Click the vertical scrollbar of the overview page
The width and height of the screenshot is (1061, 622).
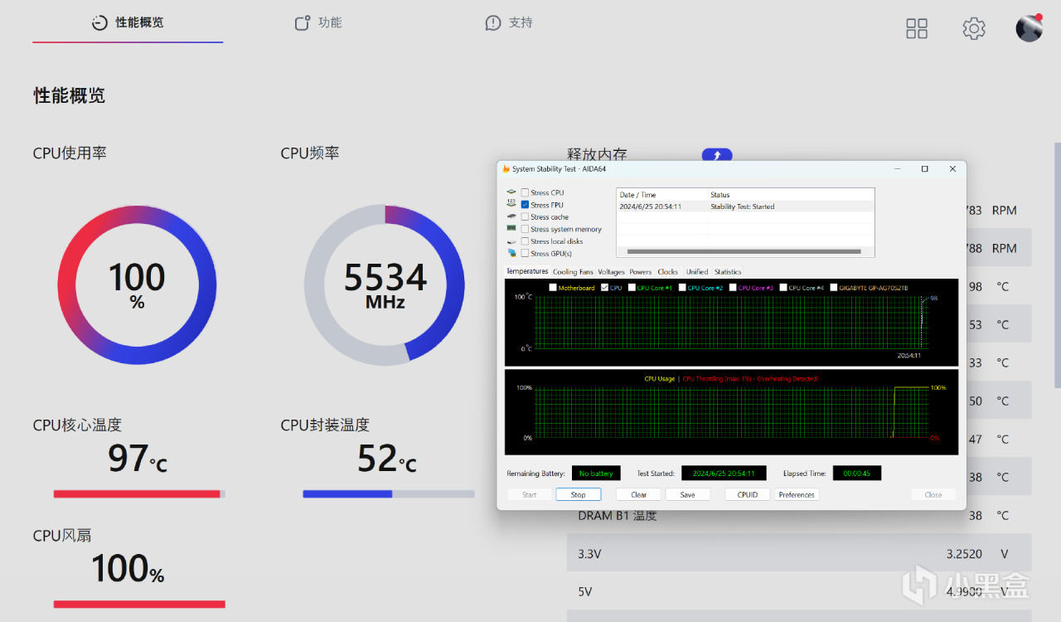(x=1057, y=265)
